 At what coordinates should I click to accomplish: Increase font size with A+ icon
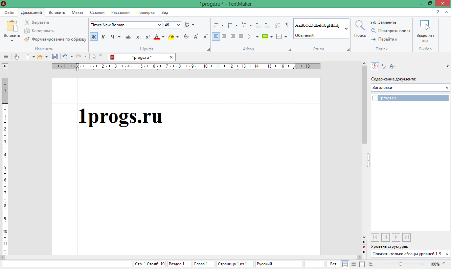pos(196,36)
